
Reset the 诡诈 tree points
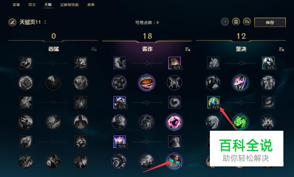[188, 49]
